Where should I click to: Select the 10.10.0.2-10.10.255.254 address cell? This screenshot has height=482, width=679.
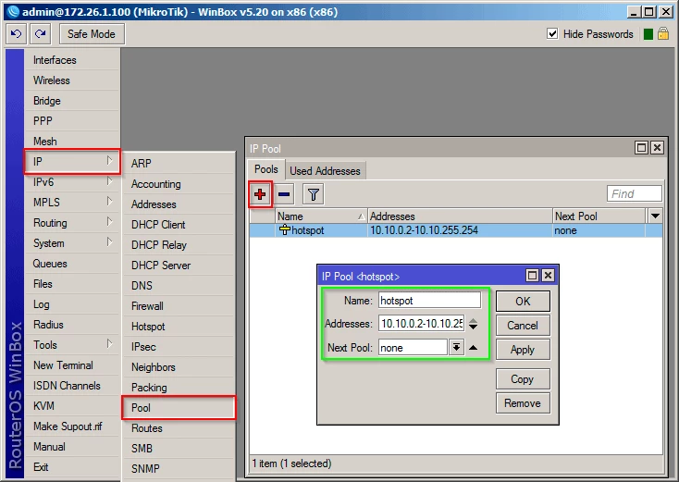(461, 230)
